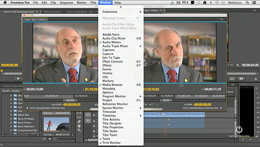Expand the Boris FX Media folder
This screenshot has height=147, width=260.
click(11, 119)
